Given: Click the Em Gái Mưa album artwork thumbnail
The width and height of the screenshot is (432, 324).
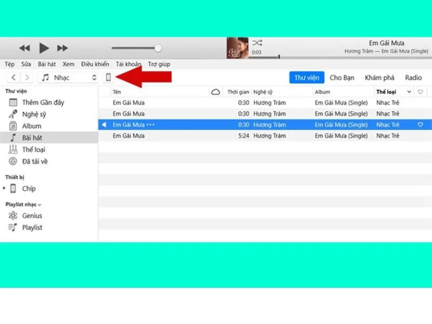Looking at the screenshot, I should 237,48.
